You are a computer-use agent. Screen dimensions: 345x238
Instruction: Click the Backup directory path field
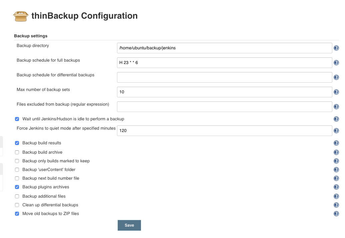pos(224,48)
